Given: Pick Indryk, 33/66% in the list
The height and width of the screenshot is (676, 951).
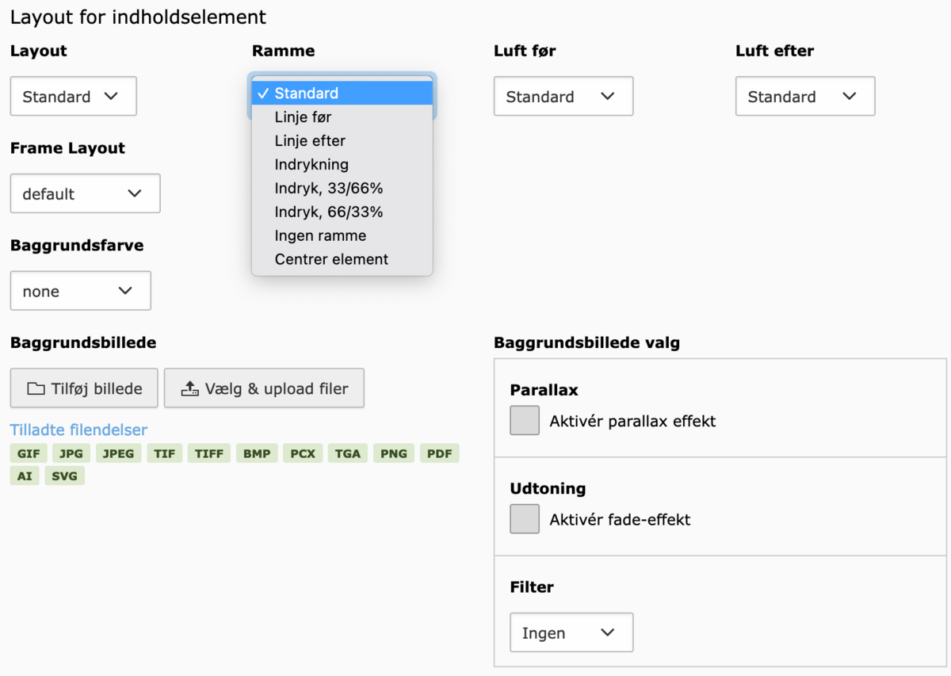Looking at the screenshot, I should tap(329, 189).
